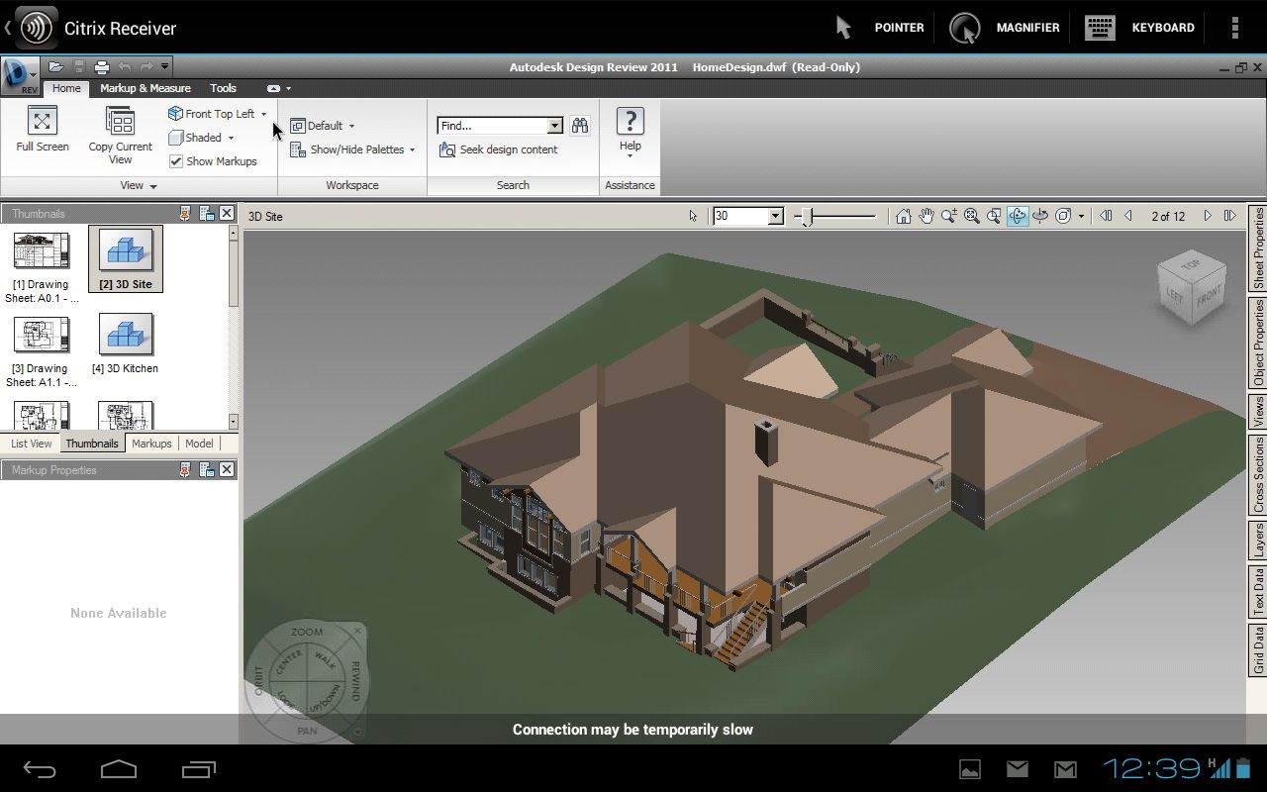Image resolution: width=1267 pixels, height=792 pixels.
Task: Switch to the Model palette tab
Action: (199, 444)
